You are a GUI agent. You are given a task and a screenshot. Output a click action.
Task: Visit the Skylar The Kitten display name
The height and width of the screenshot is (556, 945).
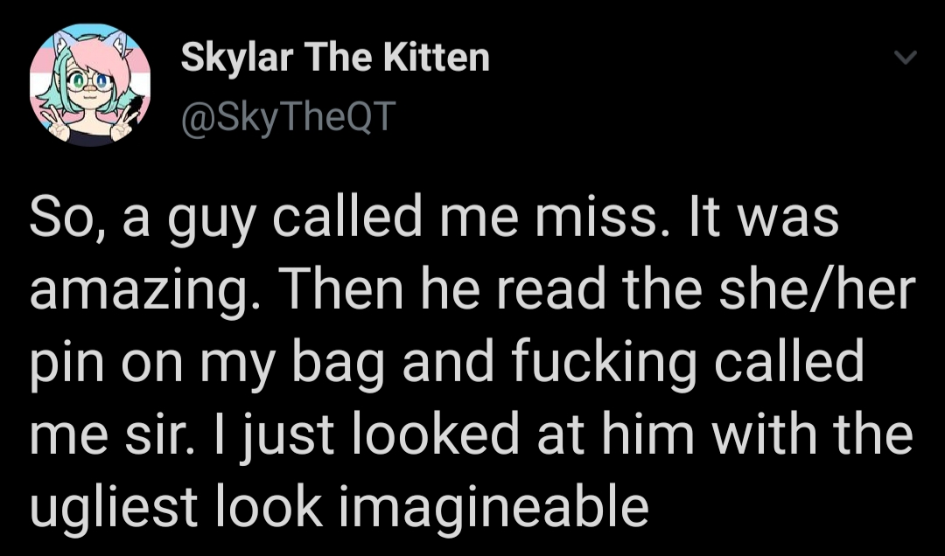pyautogui.click(x=335, y=58)
